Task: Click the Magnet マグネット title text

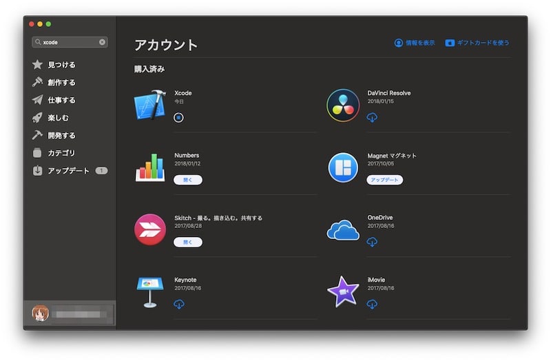Action: point(392,156)
